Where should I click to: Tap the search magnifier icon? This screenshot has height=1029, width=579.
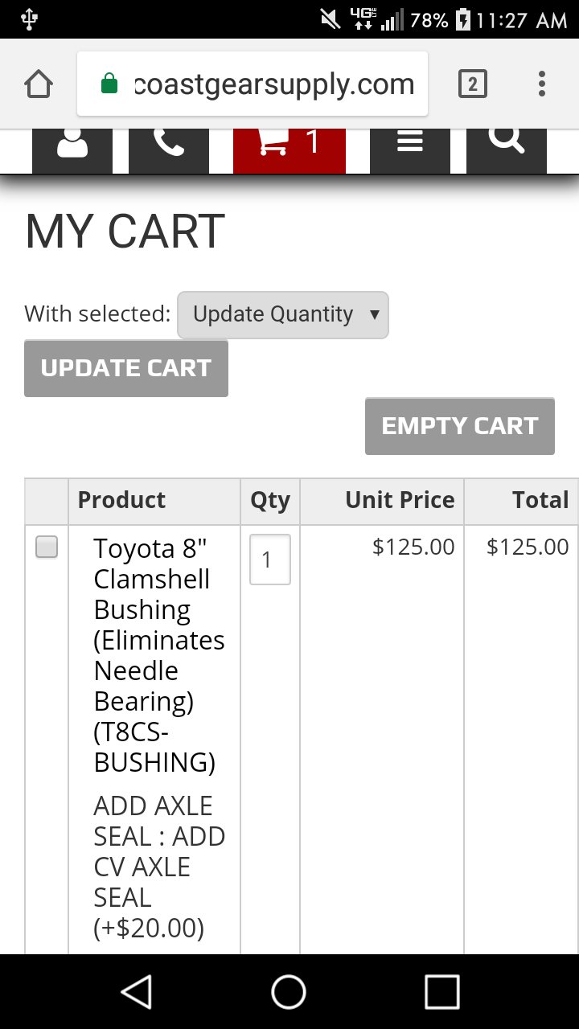click(507, 150)
